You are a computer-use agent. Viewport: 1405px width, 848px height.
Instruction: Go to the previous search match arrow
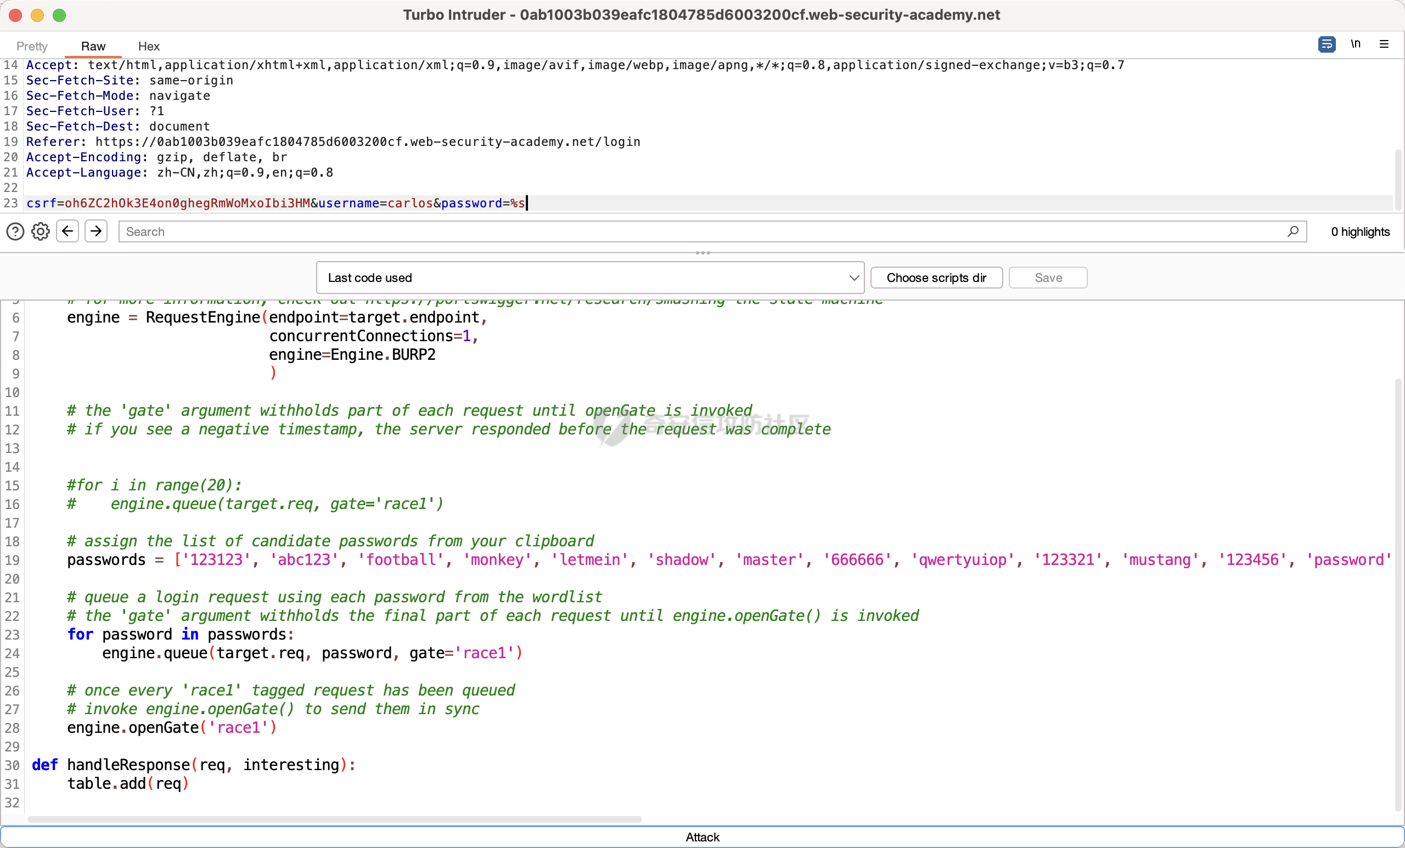tap(68, 231)
